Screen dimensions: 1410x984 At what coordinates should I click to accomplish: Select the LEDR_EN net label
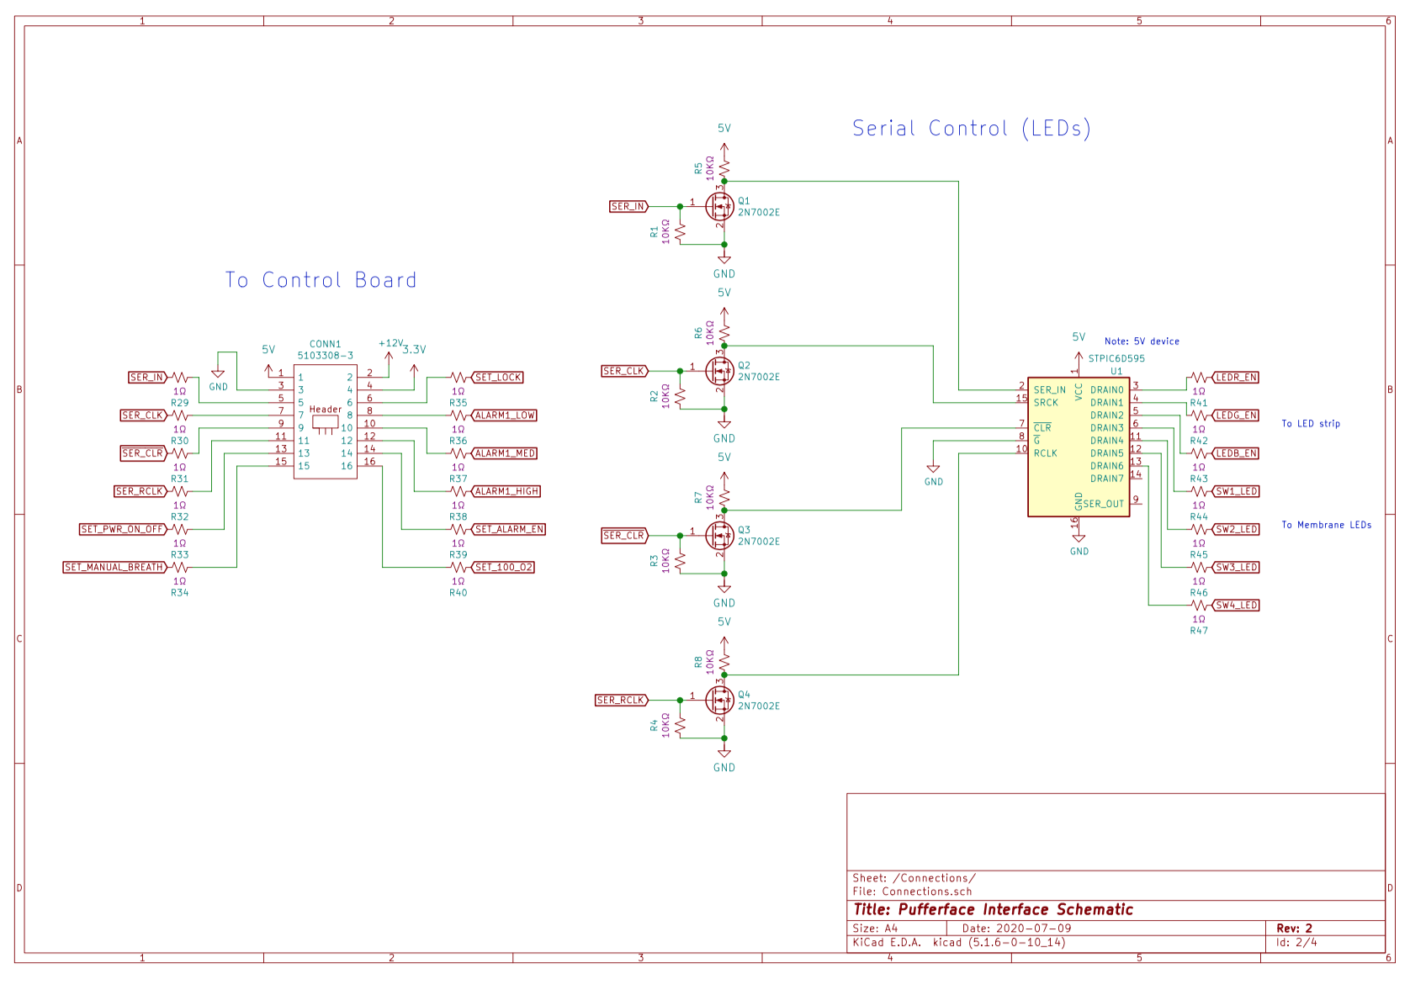(1235, 378)
